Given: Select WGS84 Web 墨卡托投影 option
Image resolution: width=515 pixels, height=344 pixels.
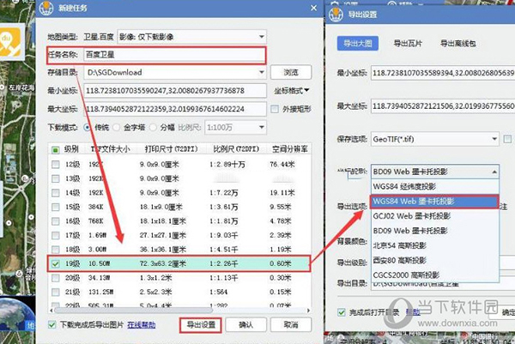Looking at the screenshot, I should tap(435, 202).
